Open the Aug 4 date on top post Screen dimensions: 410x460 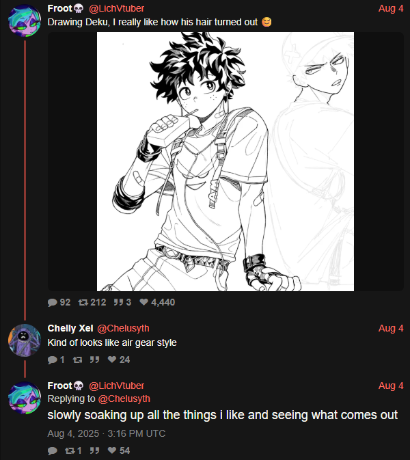point(391,8)
